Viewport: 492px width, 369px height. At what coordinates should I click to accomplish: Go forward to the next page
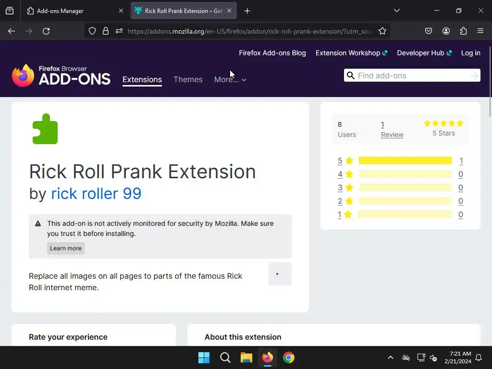point(29,31)
